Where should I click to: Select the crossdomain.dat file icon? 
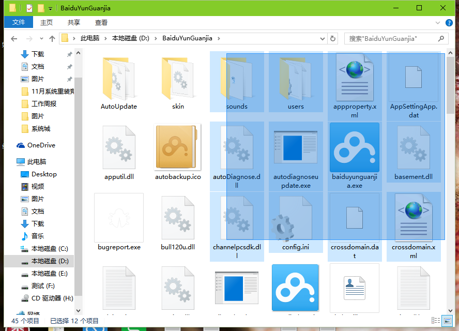click(x=355, y=218)
